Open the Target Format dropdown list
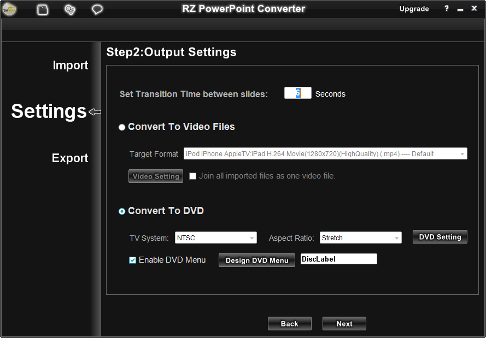This screenshot has height=338, width=486. click(x=325, y=154)
